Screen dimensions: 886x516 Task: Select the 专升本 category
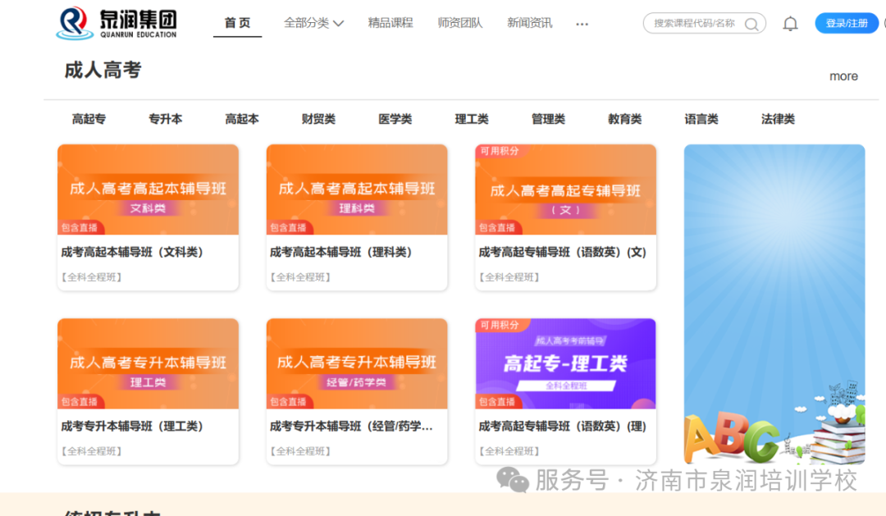pyautogui.click(x=166, y=119)
